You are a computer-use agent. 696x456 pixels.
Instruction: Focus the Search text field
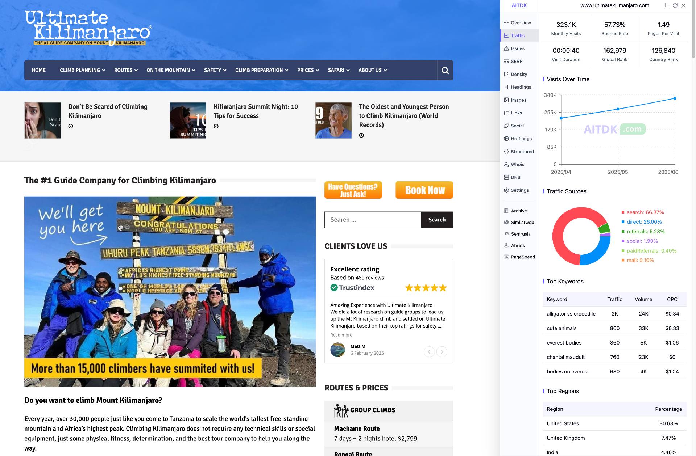373,220
